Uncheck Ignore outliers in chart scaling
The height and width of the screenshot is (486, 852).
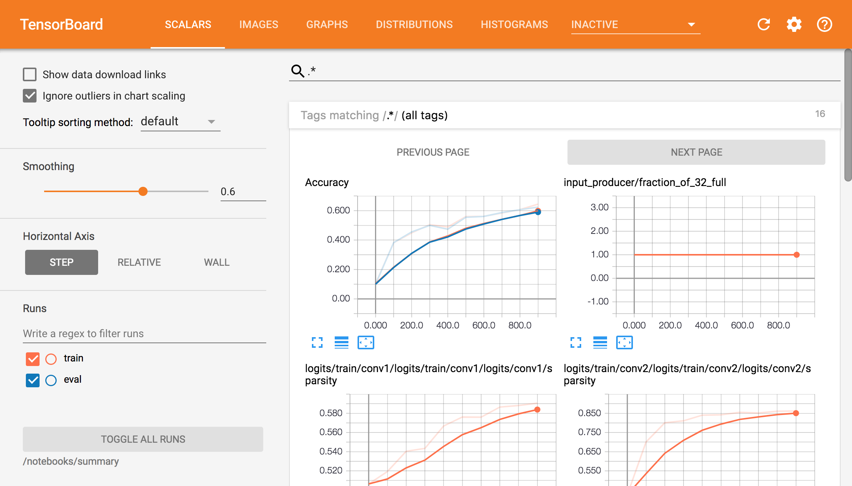coord(30,96)
